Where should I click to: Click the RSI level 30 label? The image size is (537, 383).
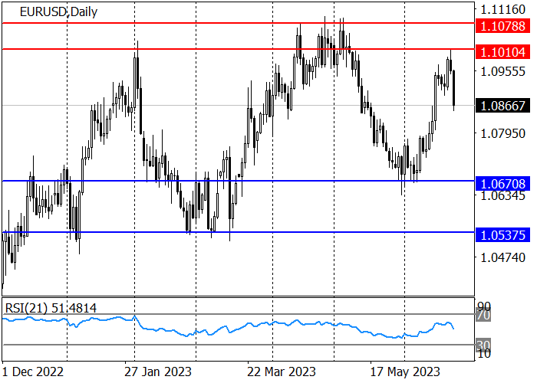point(483,345)
